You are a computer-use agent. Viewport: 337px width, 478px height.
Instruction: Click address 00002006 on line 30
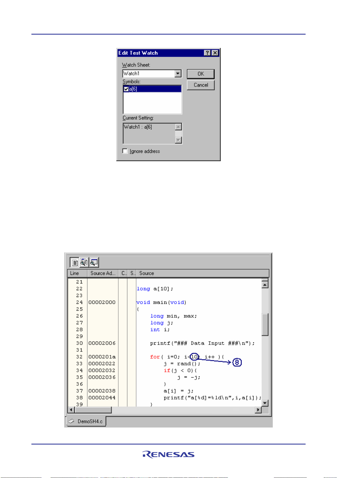pos(102,343)
